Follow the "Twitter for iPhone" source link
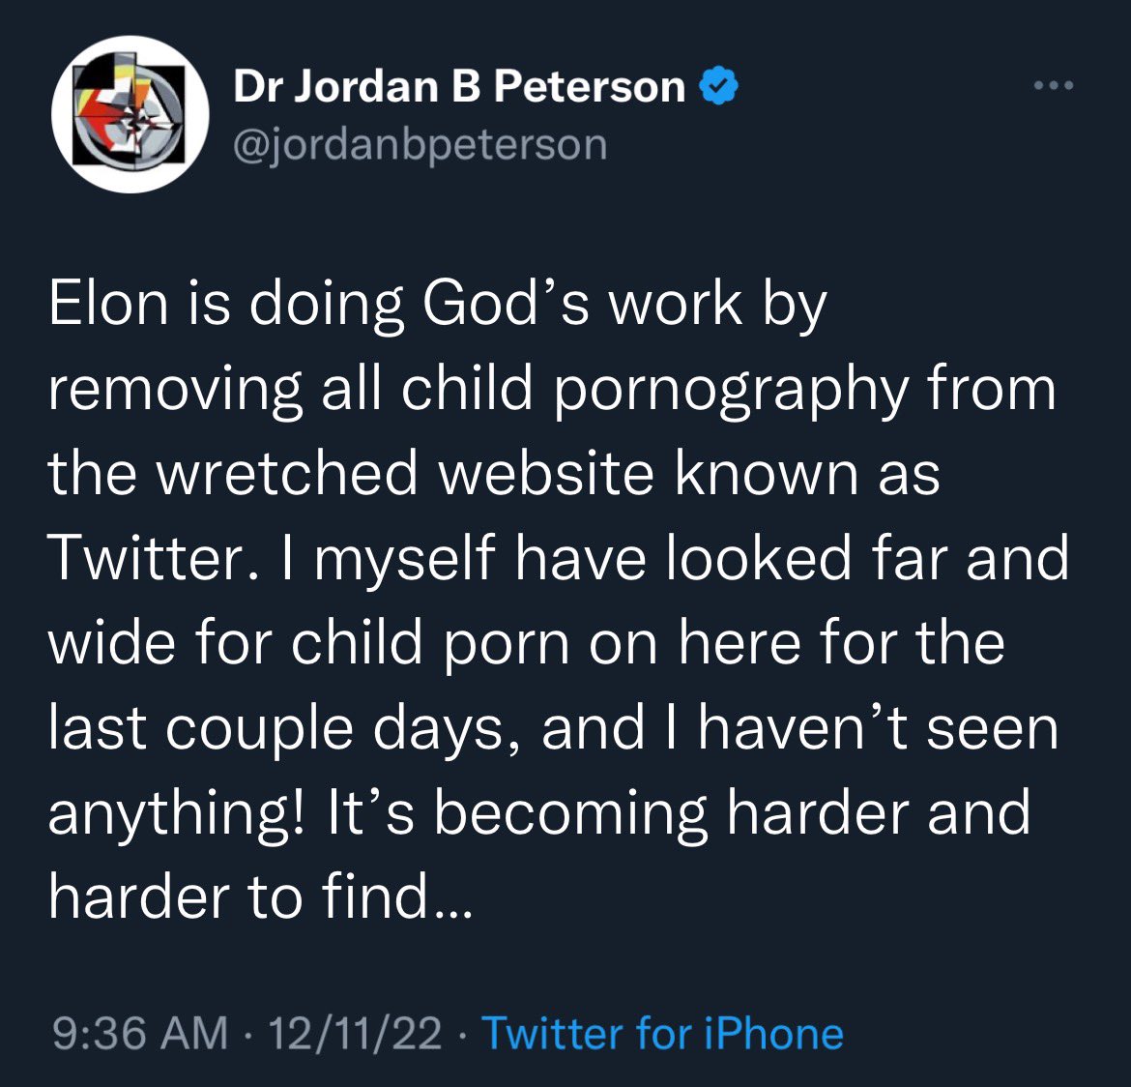1131x1087 pixels. 662,1033
